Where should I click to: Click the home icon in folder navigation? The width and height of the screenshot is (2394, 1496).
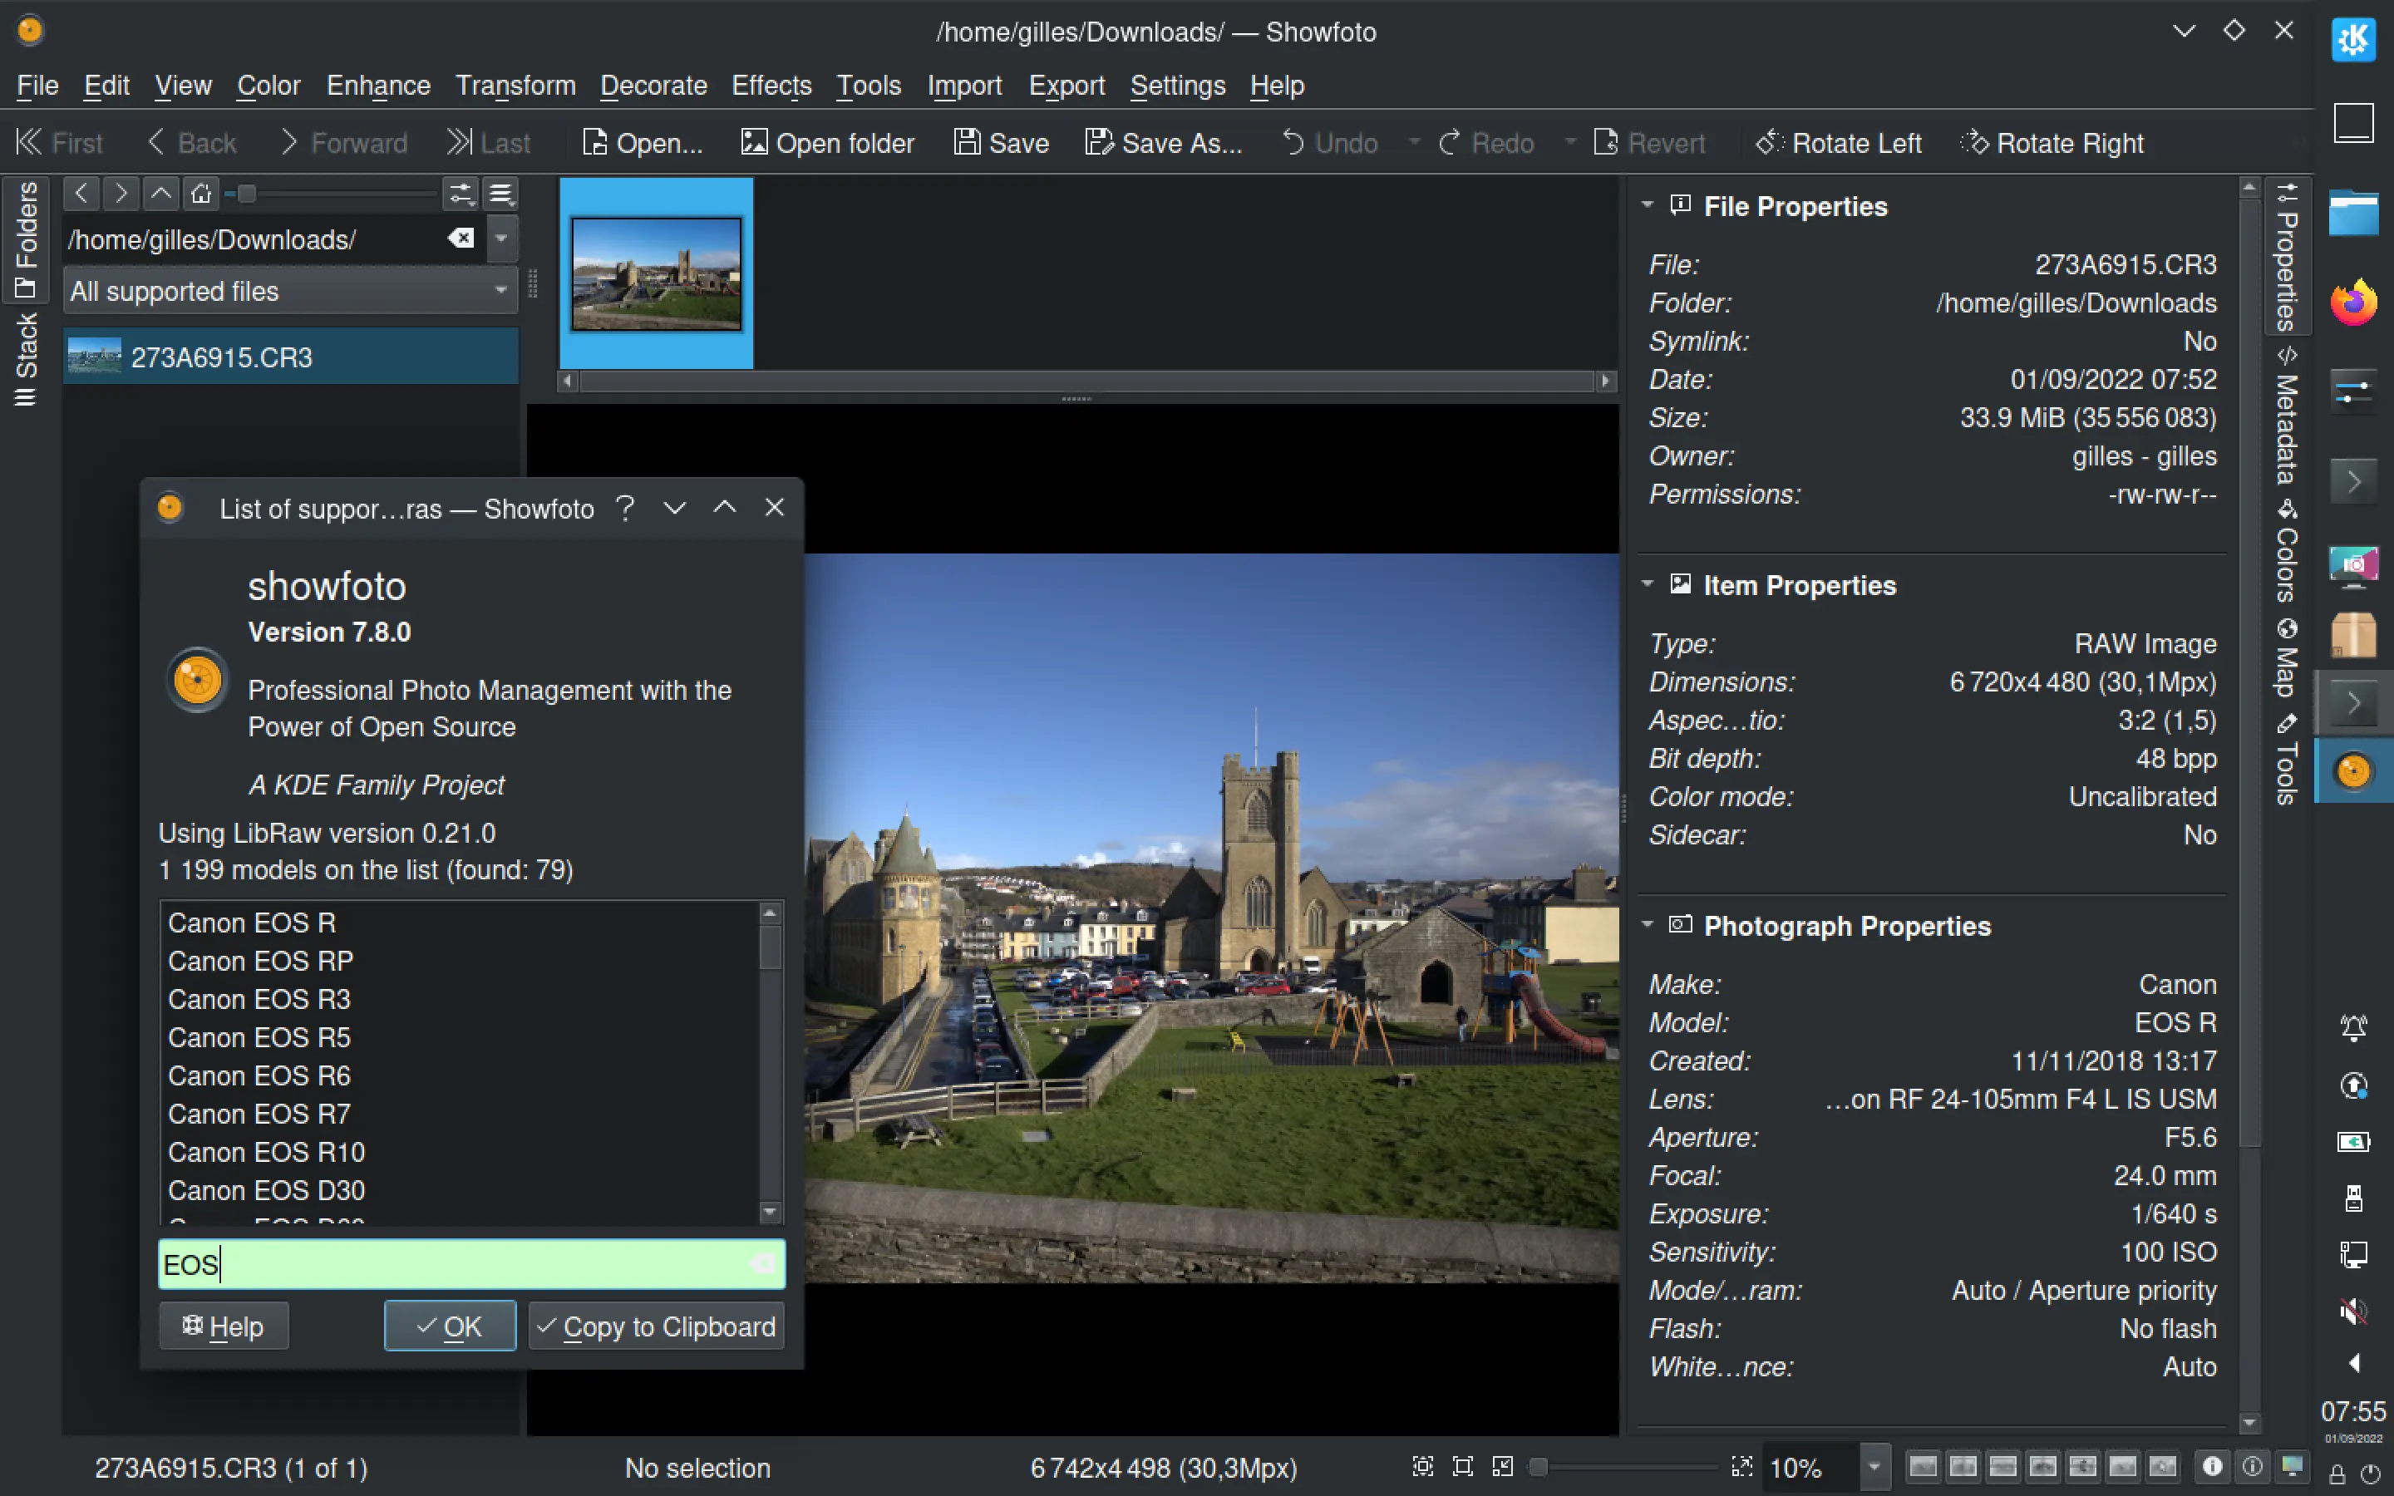199,193
